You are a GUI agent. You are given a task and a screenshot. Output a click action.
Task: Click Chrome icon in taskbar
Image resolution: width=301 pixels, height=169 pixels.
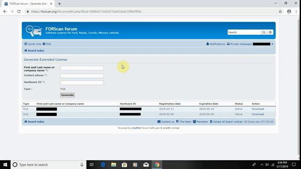pos(157,165)
